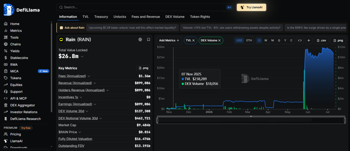Image resolution: width=350 pixels, height=151 pixels.
Task: Open the embed chart code icon
Action: point(300,40)
